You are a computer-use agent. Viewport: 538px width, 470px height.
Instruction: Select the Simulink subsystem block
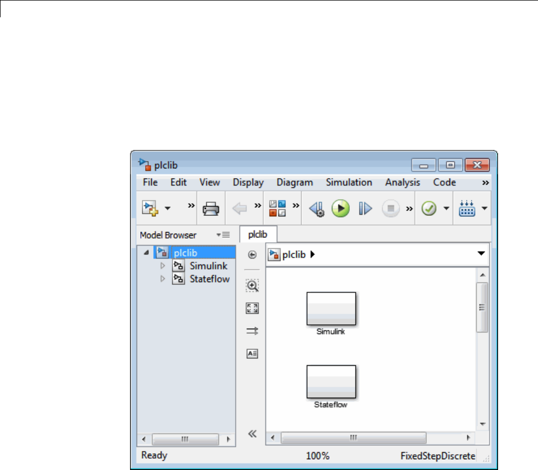[x=331, y=309]
